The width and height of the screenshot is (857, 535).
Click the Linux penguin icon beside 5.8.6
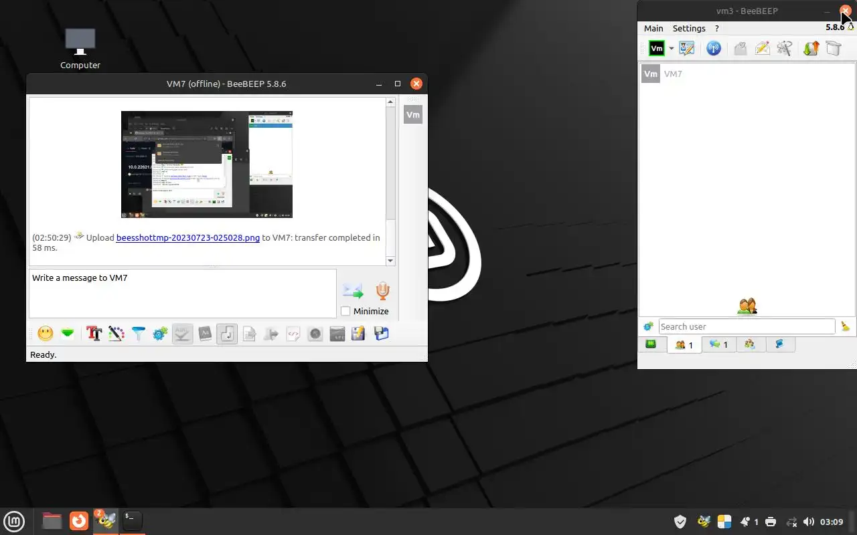click(850, 27)
